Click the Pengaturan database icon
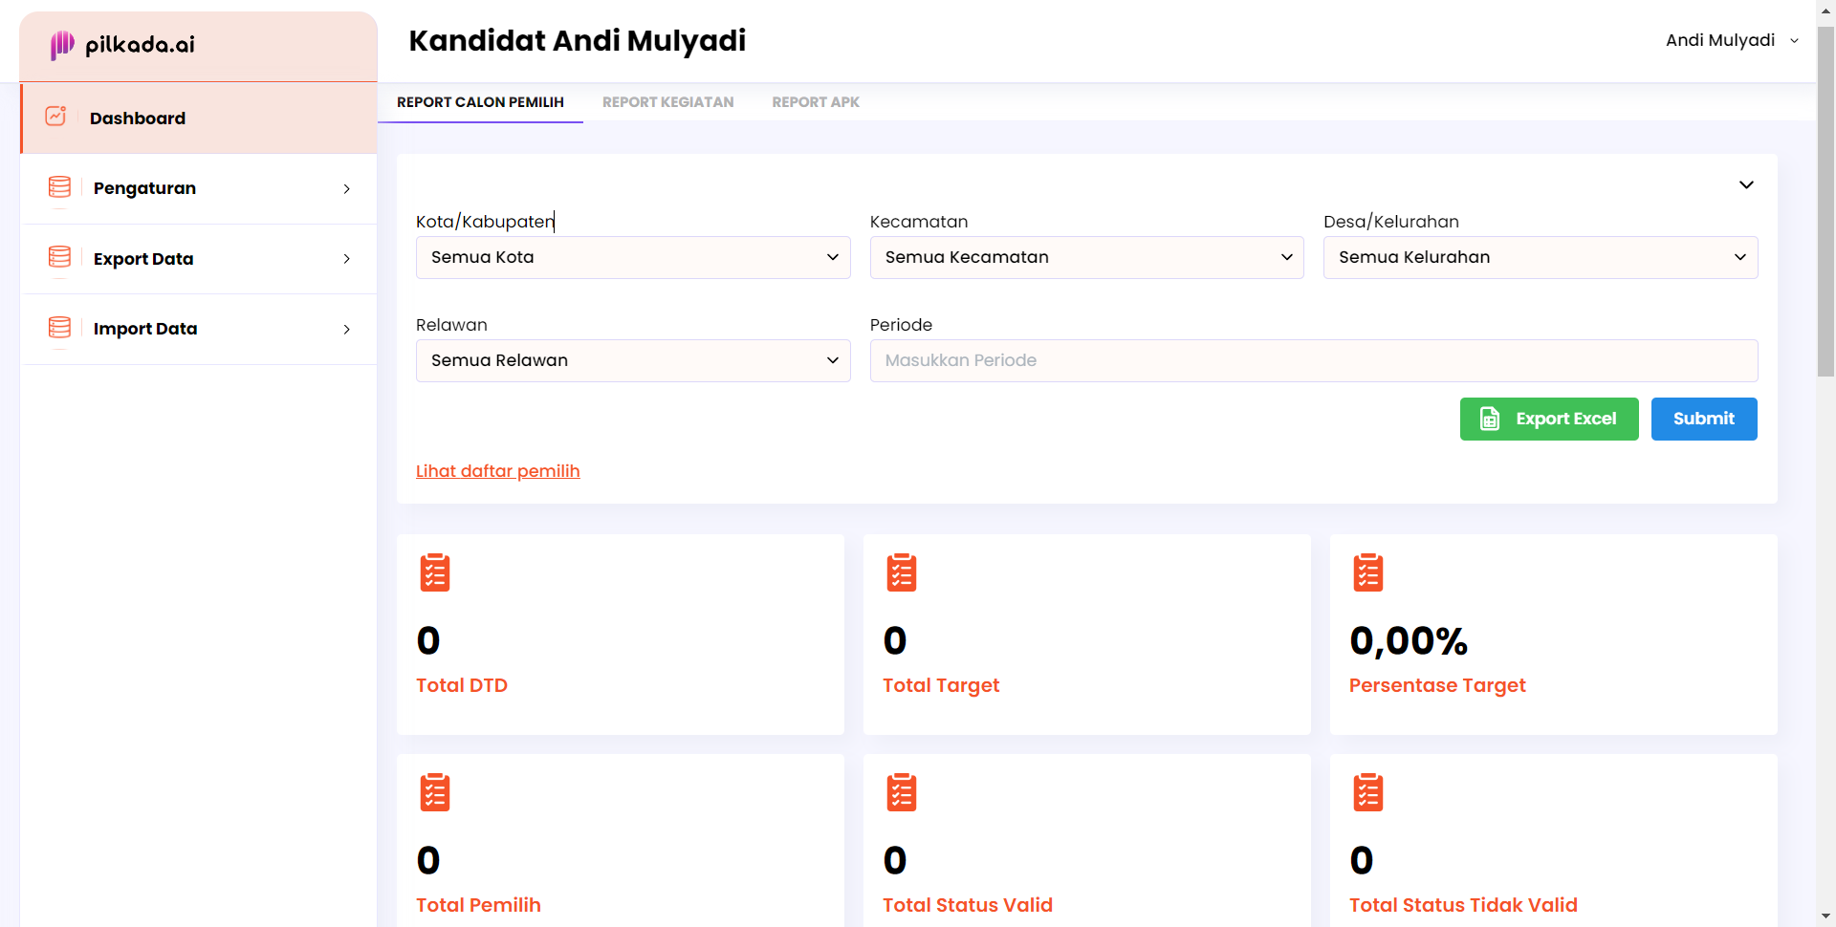The image size is (1836, 927). [59, 187]
